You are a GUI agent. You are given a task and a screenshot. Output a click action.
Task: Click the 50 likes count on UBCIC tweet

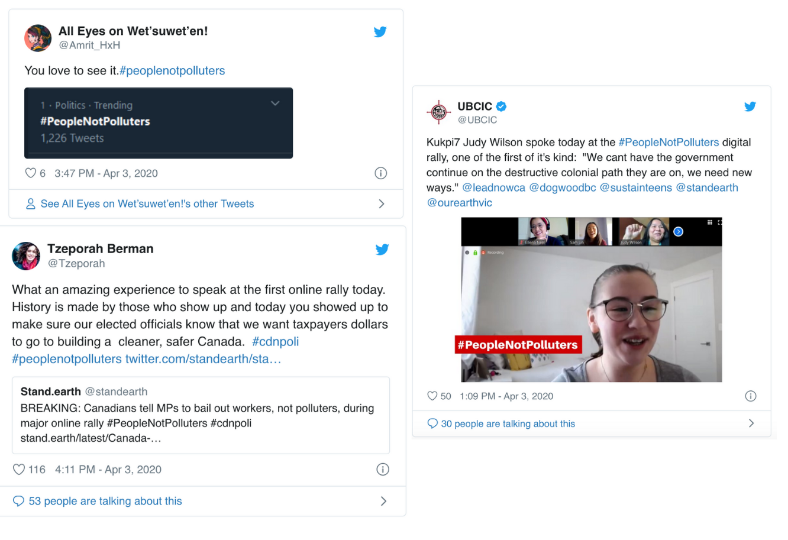(446, 396)
